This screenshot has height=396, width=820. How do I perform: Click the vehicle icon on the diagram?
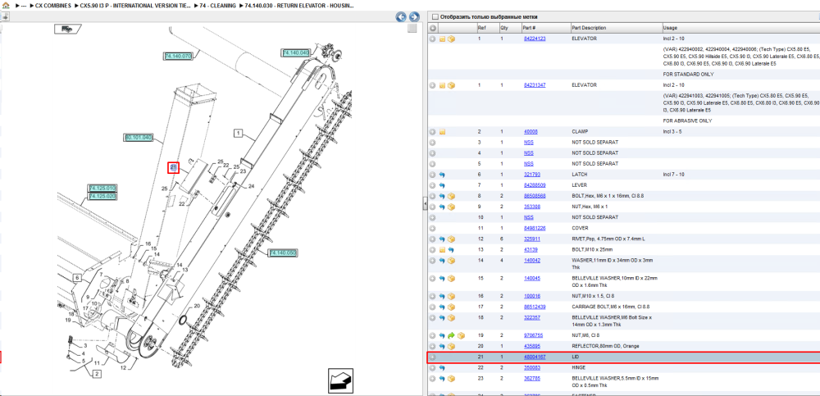[67, 29]
